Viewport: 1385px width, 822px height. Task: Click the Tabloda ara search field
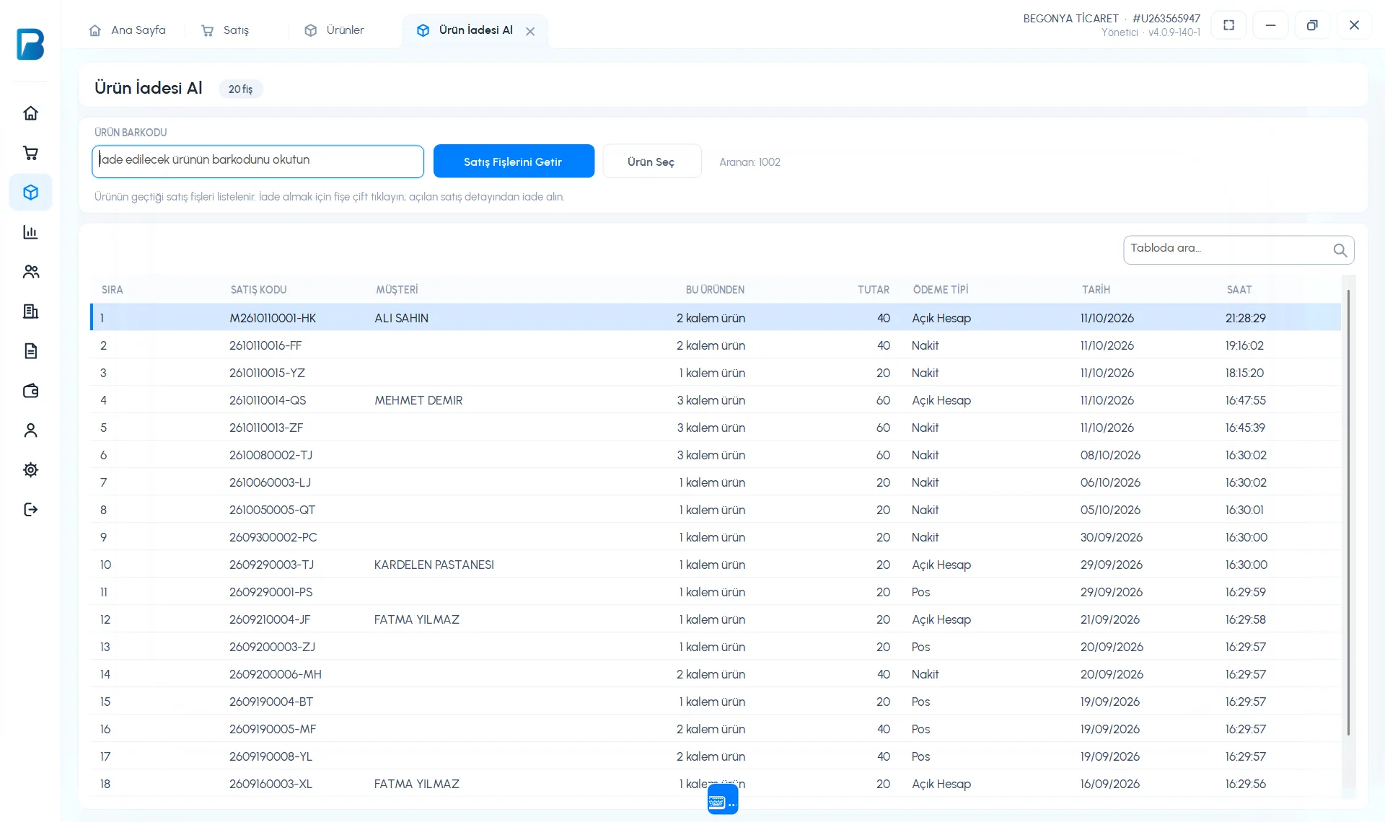[1239, 250]
